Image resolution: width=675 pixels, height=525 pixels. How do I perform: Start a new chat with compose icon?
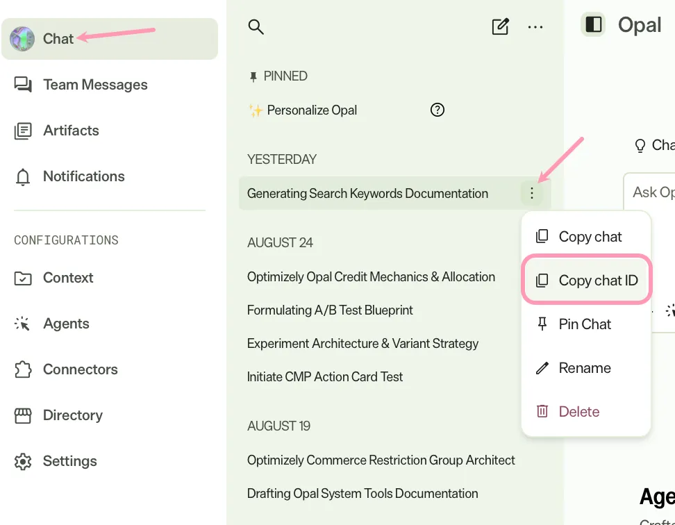pos(501,26)
